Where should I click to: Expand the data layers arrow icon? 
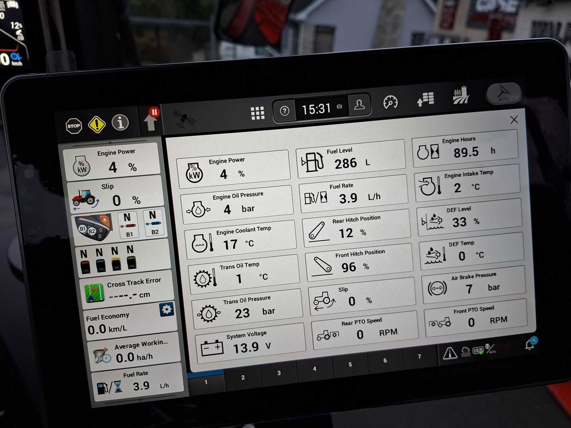coord(425,99)
